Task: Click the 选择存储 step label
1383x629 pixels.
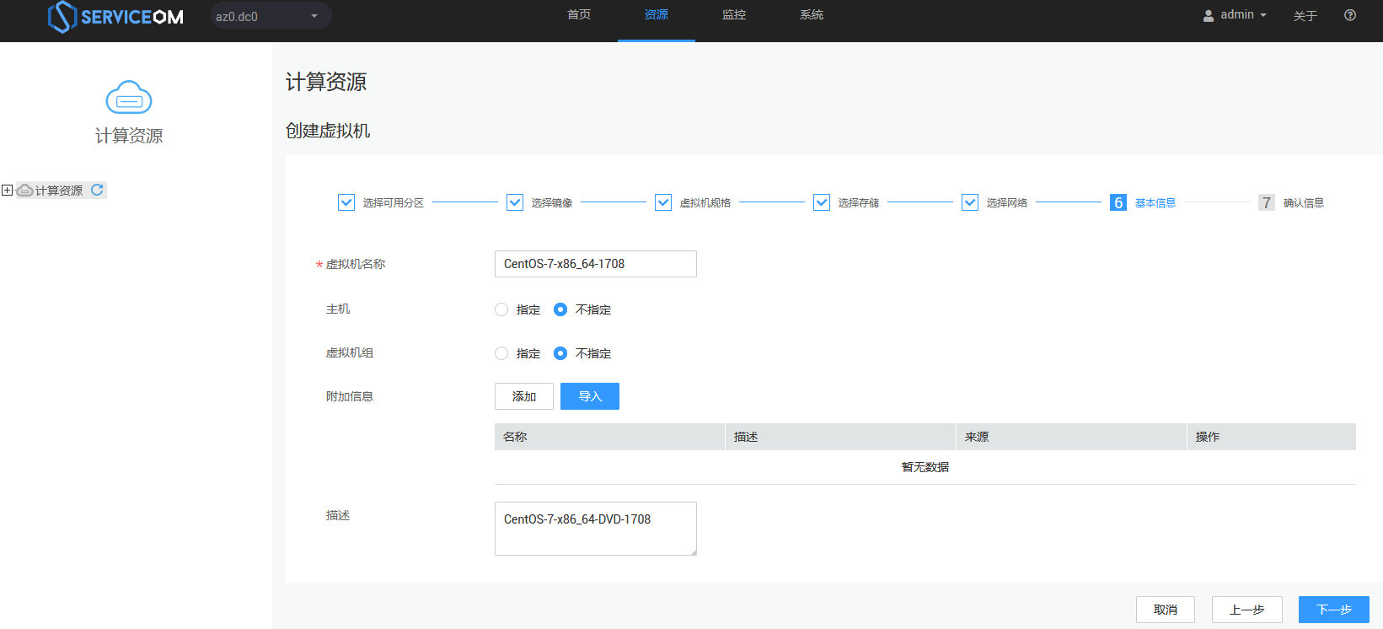Action: 859,203
